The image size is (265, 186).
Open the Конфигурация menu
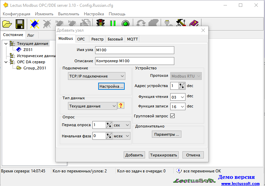(x=16, y=14)
